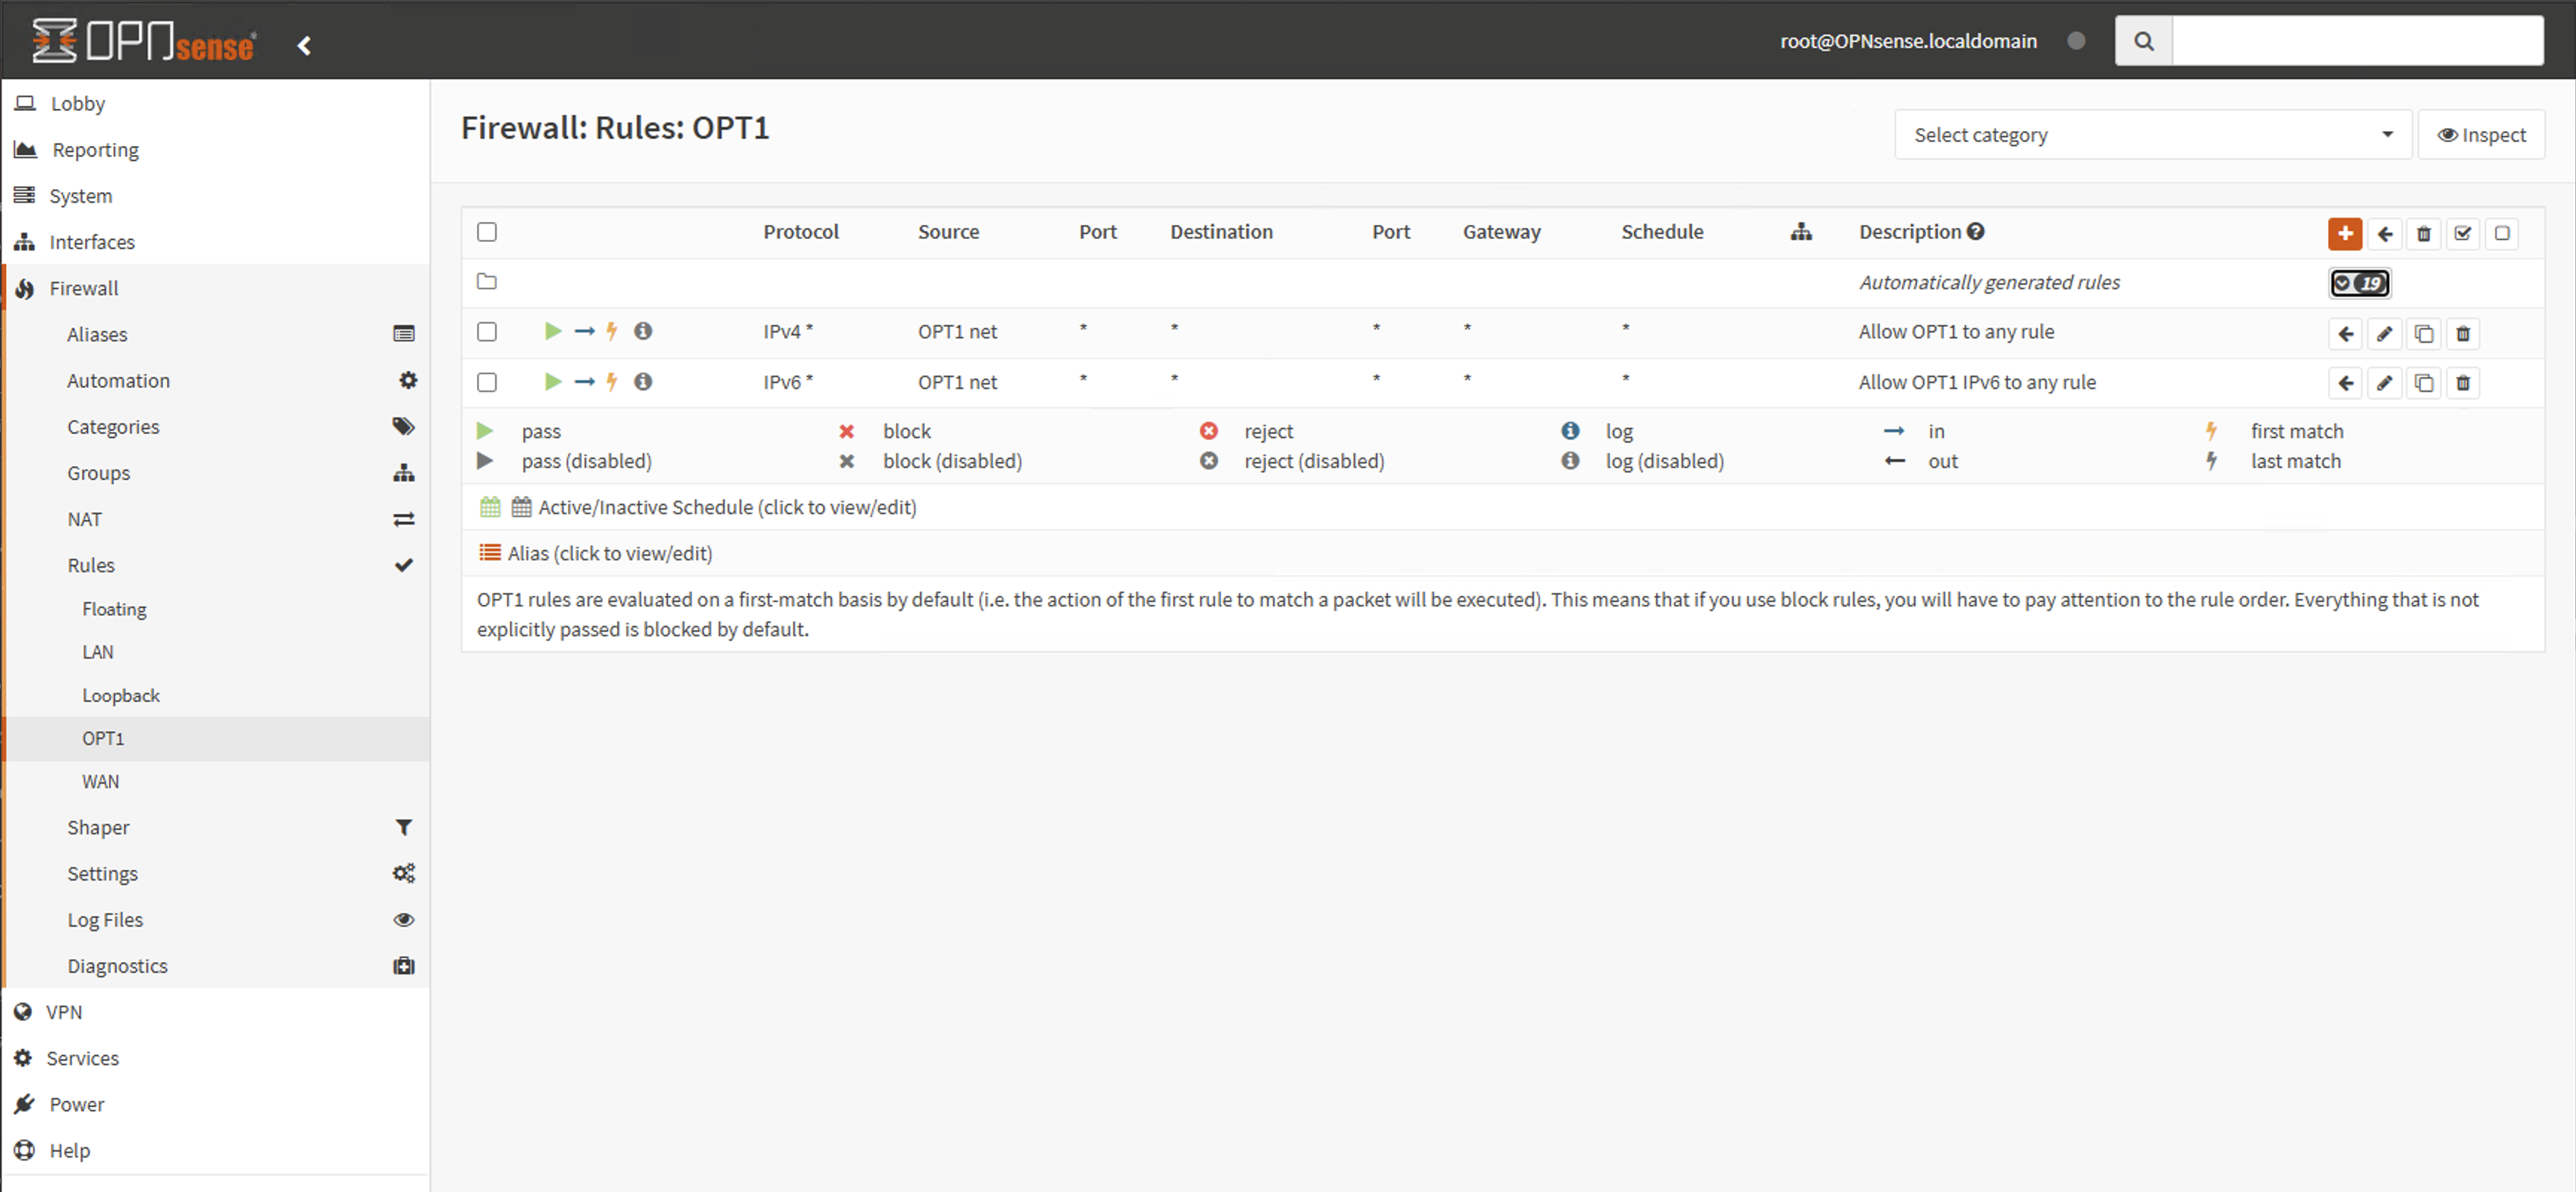Viewport: 2576px width, 1192px height.
Task: Click the Inspect button top right
Action: click(2481, 133)
